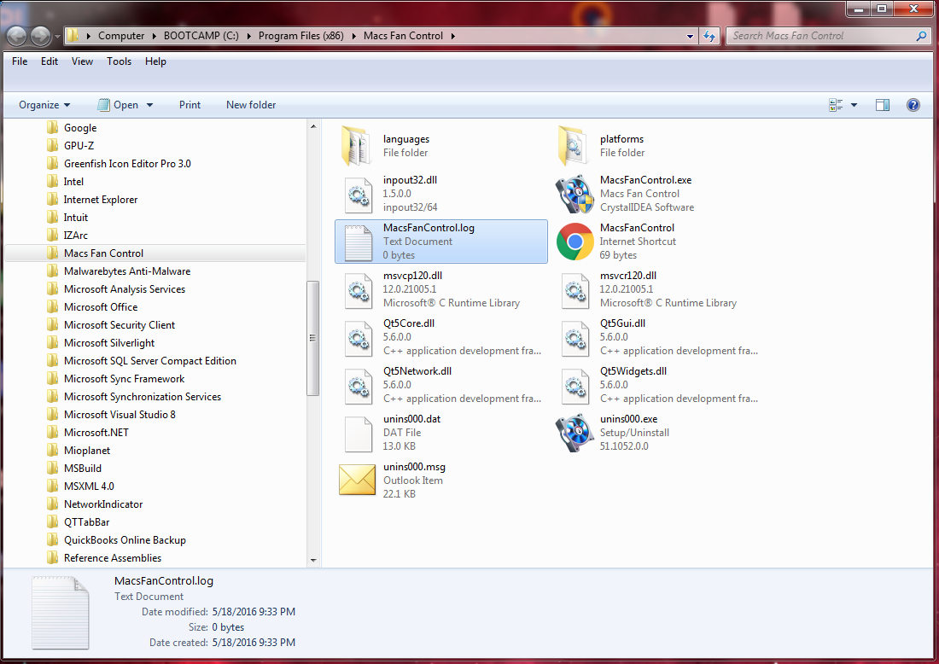Click the New folder button

pos(251,105)
